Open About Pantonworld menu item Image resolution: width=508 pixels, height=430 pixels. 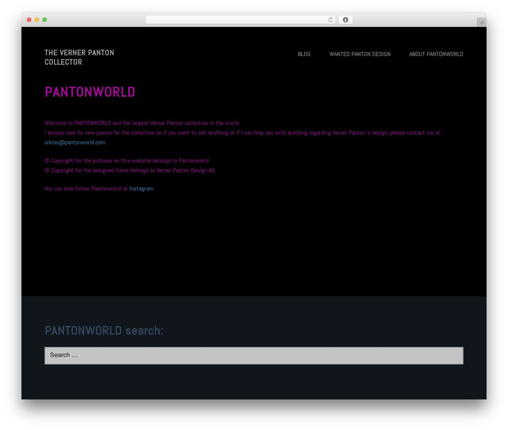[436, 54]
